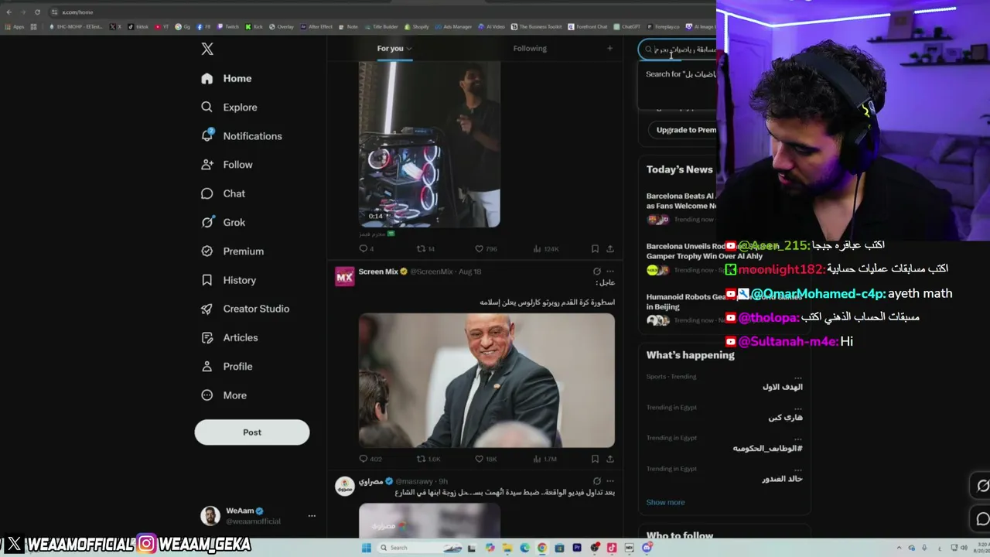Screen dimensions: 990x557
Task: View analytics of Screen Mix post
Action: (545, 460)
